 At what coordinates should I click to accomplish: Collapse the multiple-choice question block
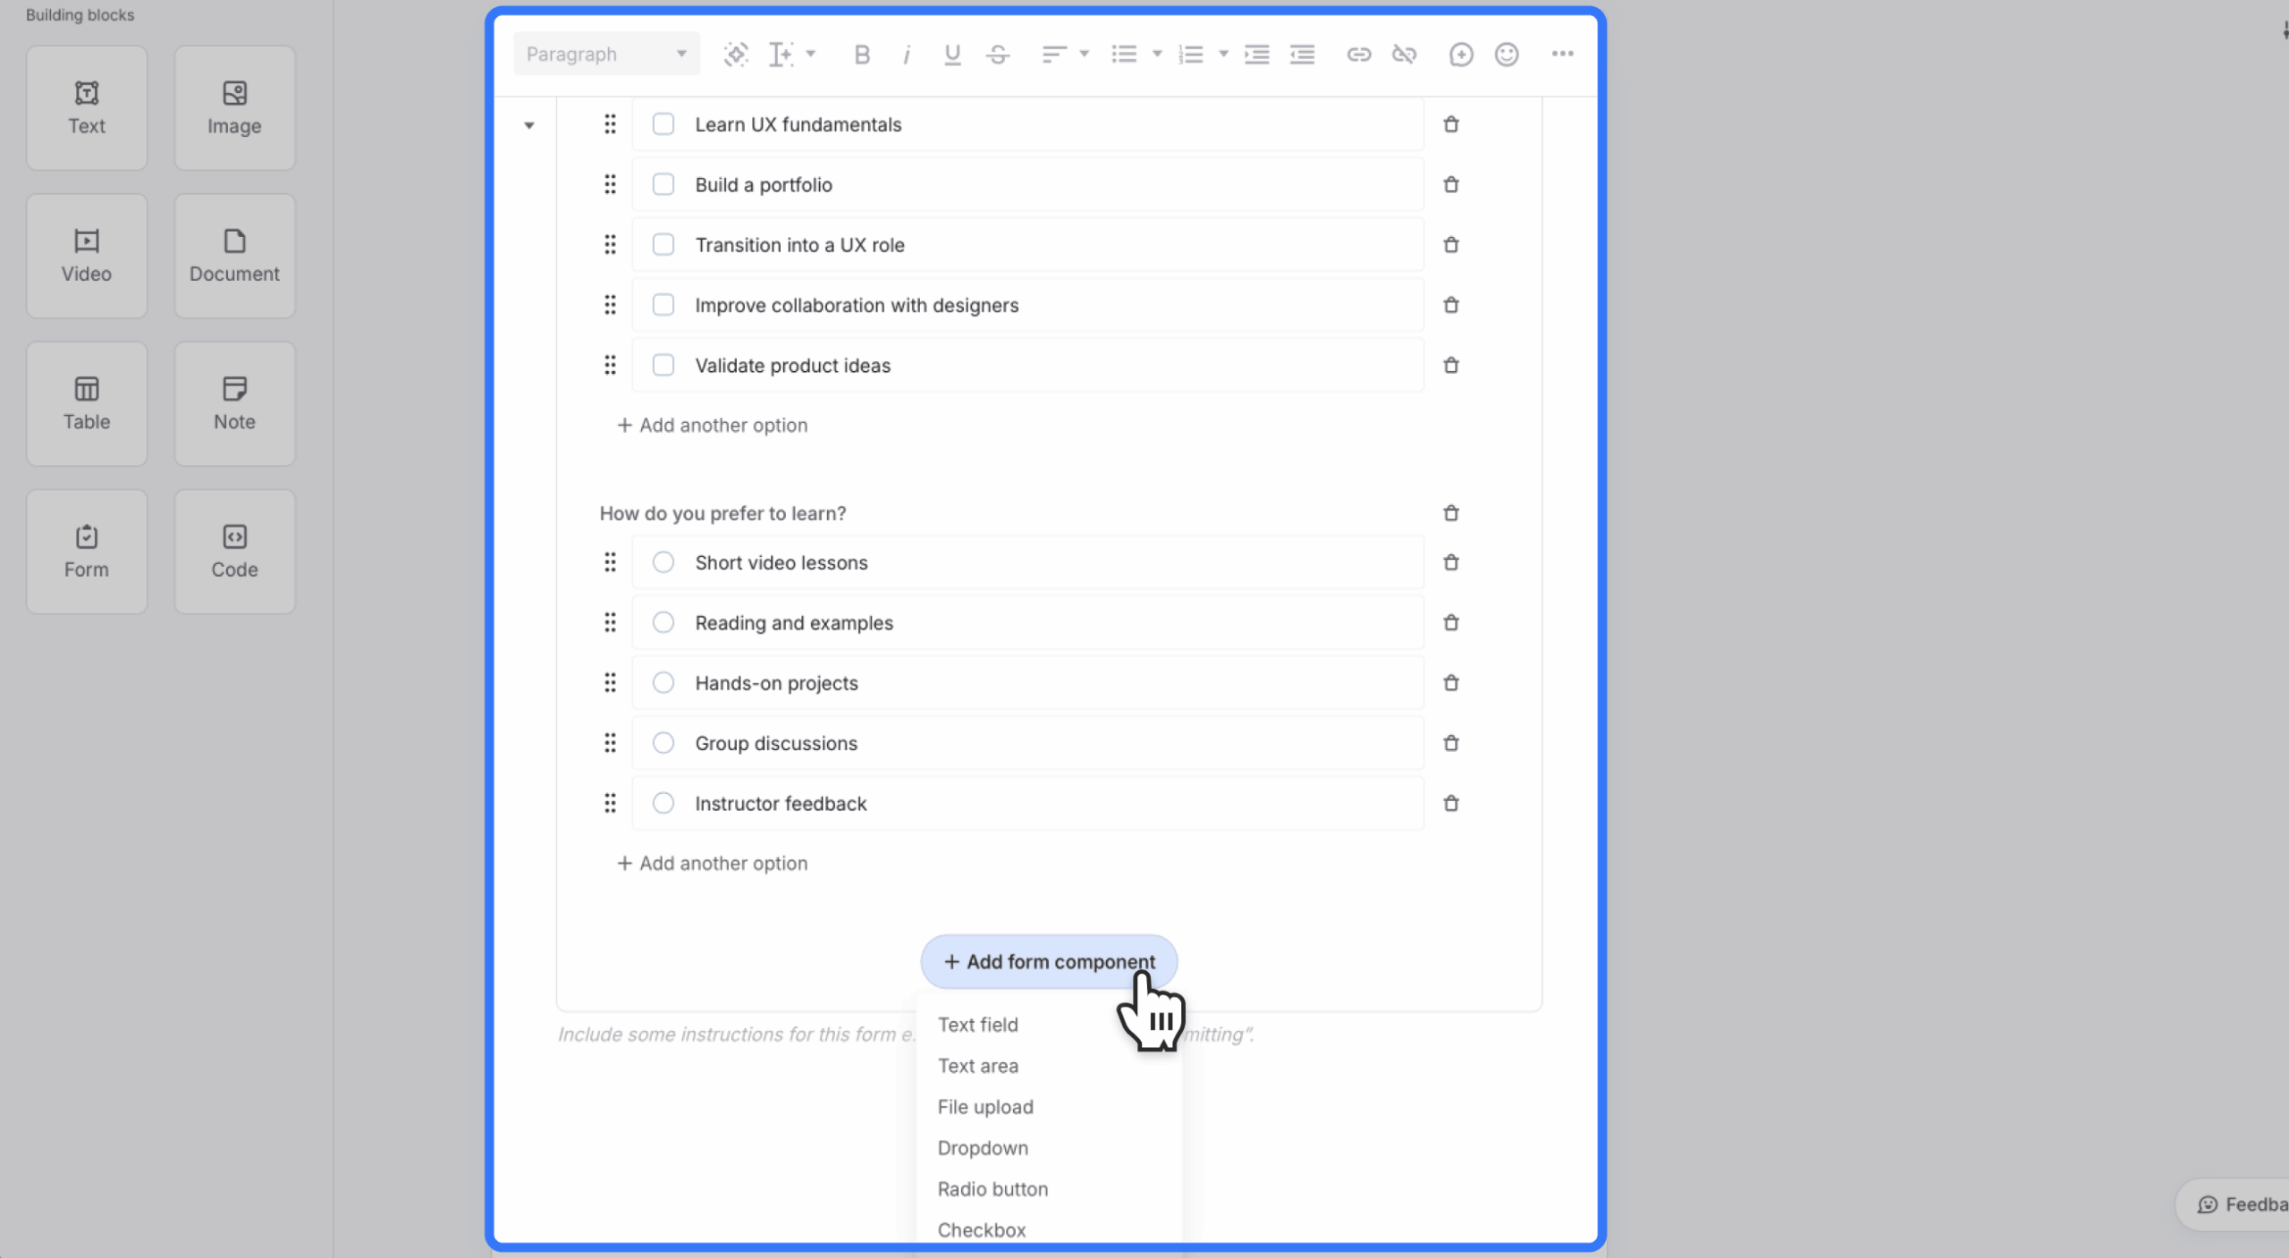528,125
